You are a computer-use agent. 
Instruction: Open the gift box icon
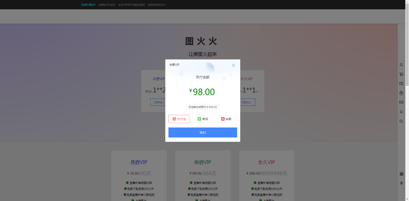point(401,93)
